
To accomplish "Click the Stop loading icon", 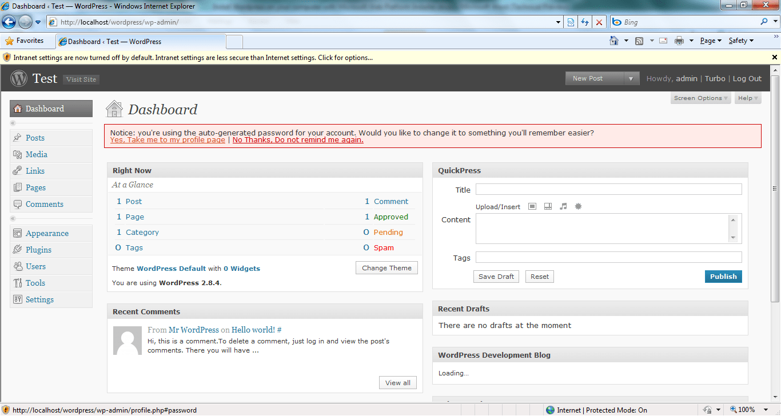I will click(x=599, y=22).
